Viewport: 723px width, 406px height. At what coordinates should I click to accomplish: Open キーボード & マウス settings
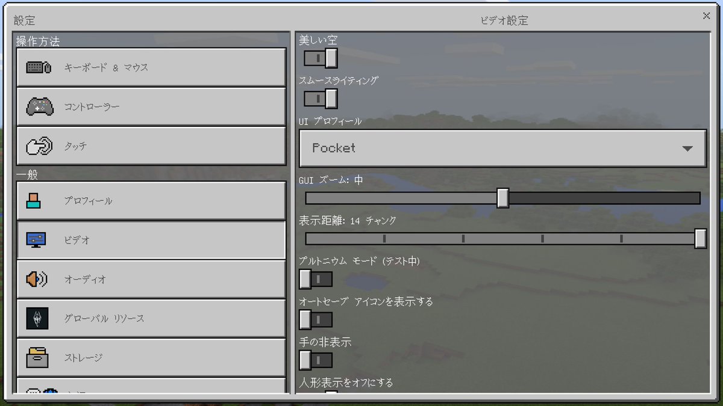(x=151, y=67)
